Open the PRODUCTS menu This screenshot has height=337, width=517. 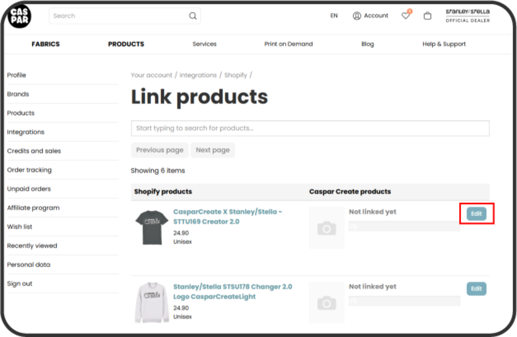[126, 44]
